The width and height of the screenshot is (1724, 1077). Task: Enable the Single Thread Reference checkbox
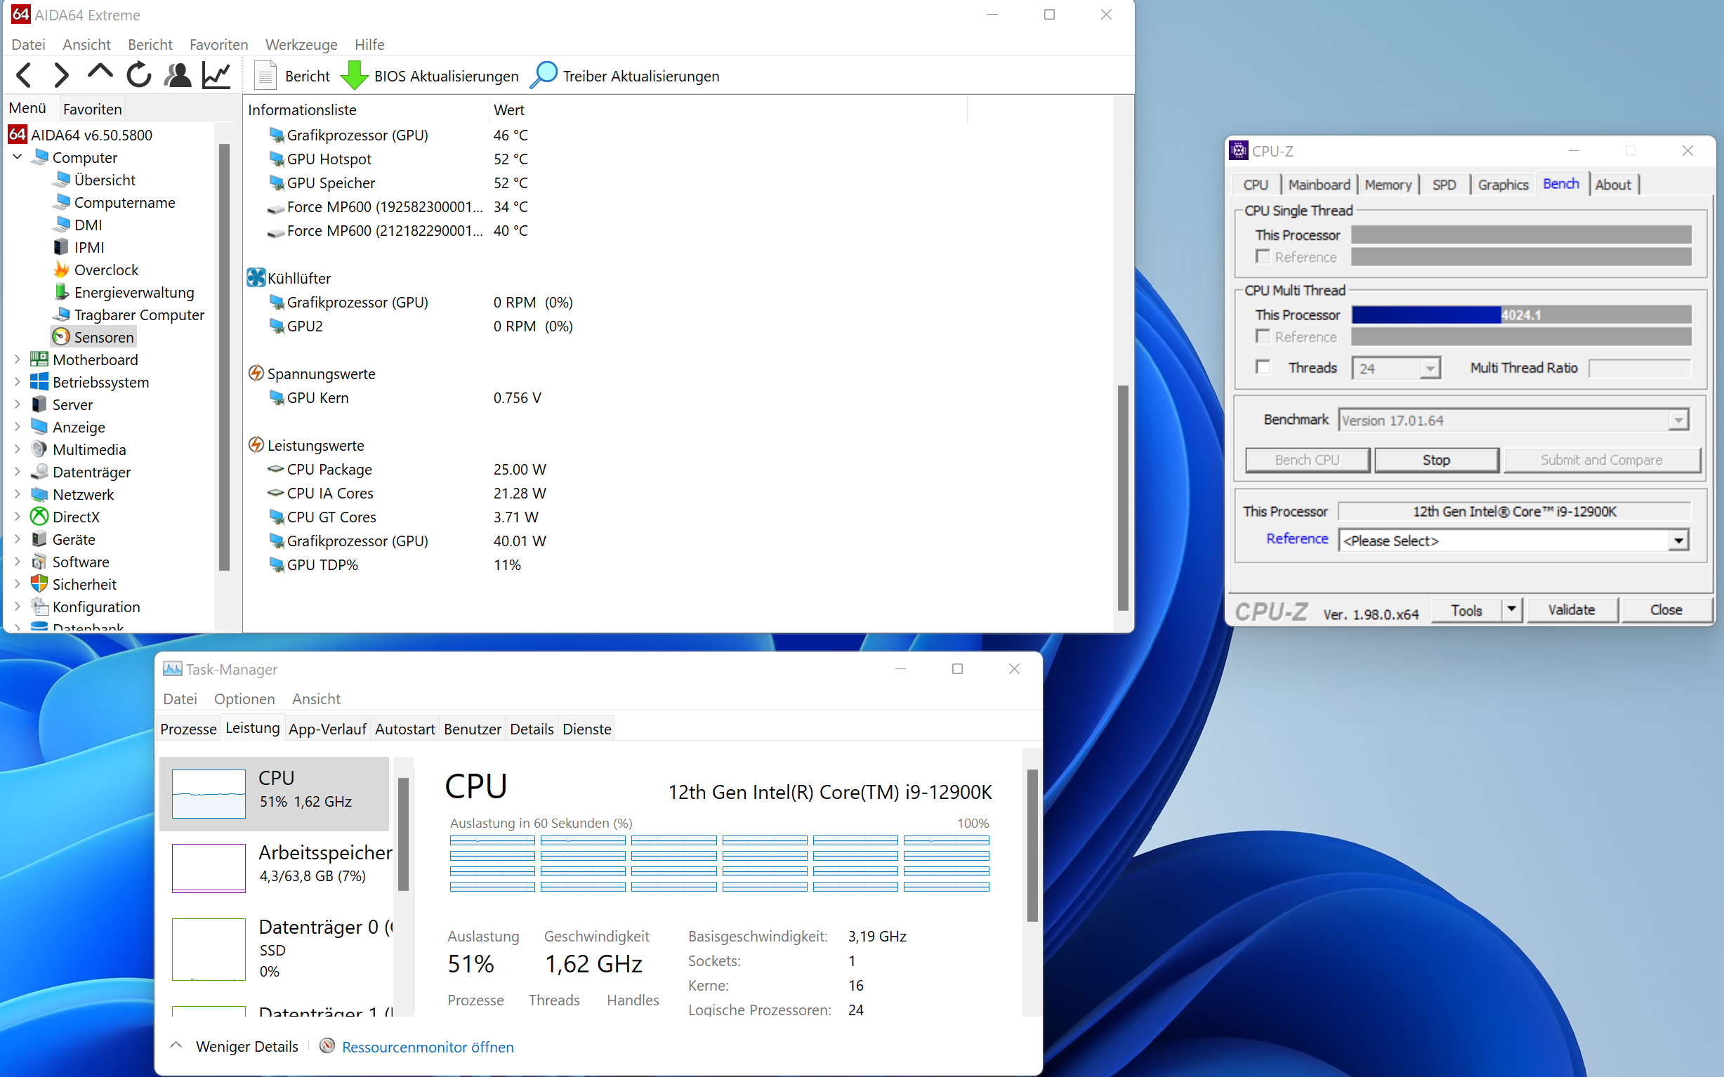1263,256
